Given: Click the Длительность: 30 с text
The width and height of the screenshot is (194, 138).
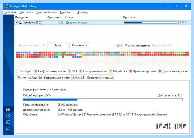Looking at the screenshot, I should (170, 95).
